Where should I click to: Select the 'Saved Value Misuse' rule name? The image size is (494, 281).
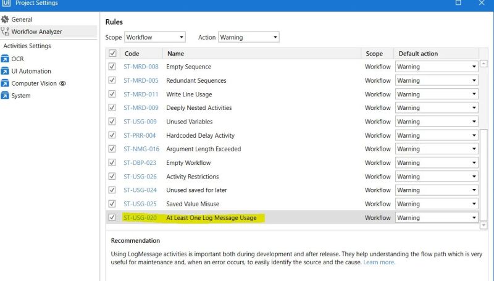[193, 204]
